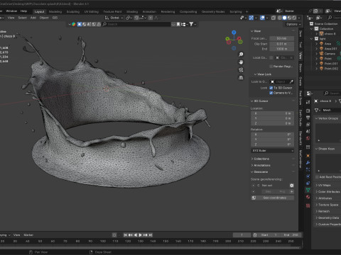Switch to Shading workspace tab

(132, 11)
